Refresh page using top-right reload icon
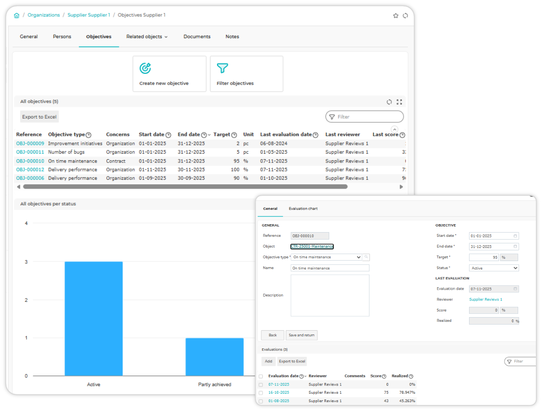Viewport: 542px width, 411px height. pyautogui.click(x=405, y=15)
